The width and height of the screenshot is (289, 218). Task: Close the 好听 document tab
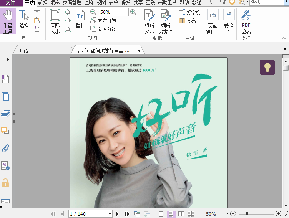(139, 51)
